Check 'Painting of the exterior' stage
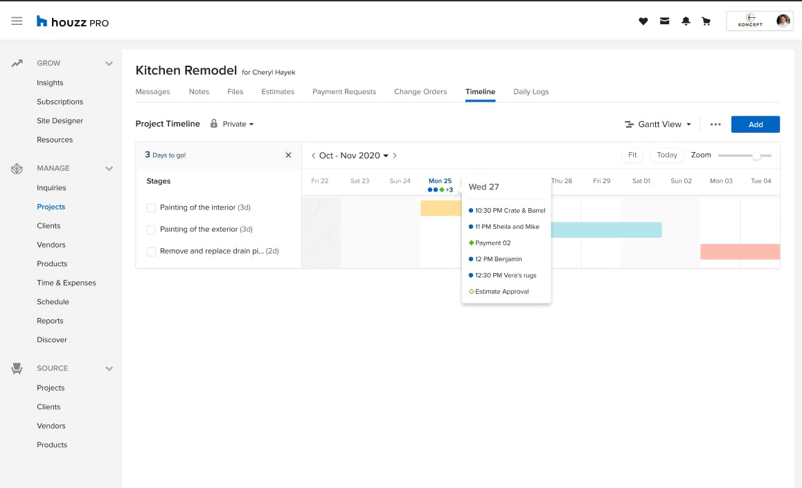 (x=151, y=229)
